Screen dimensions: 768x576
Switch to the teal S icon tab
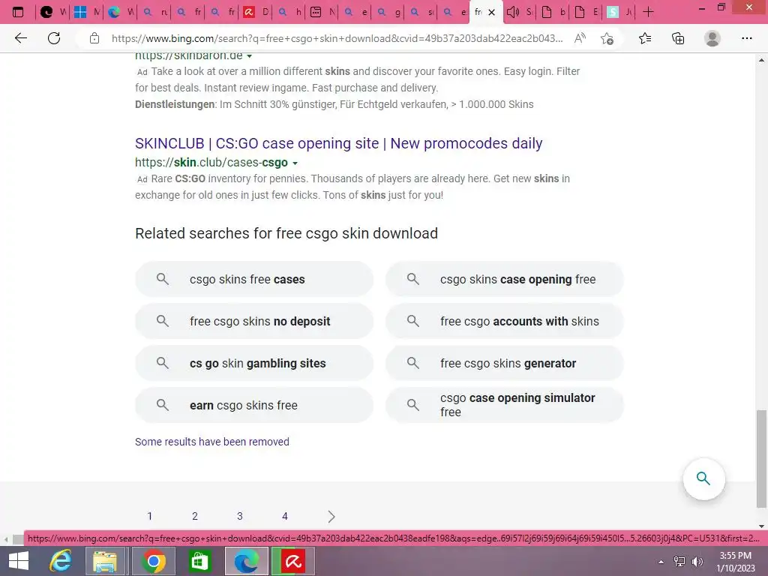tap(619, 12)
